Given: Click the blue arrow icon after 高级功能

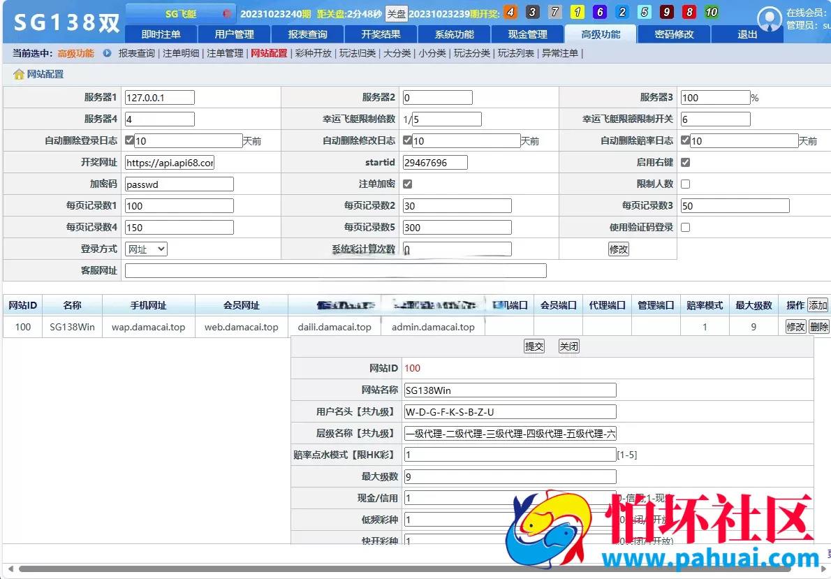Looking at the screenshot, I should coord(107,53).
